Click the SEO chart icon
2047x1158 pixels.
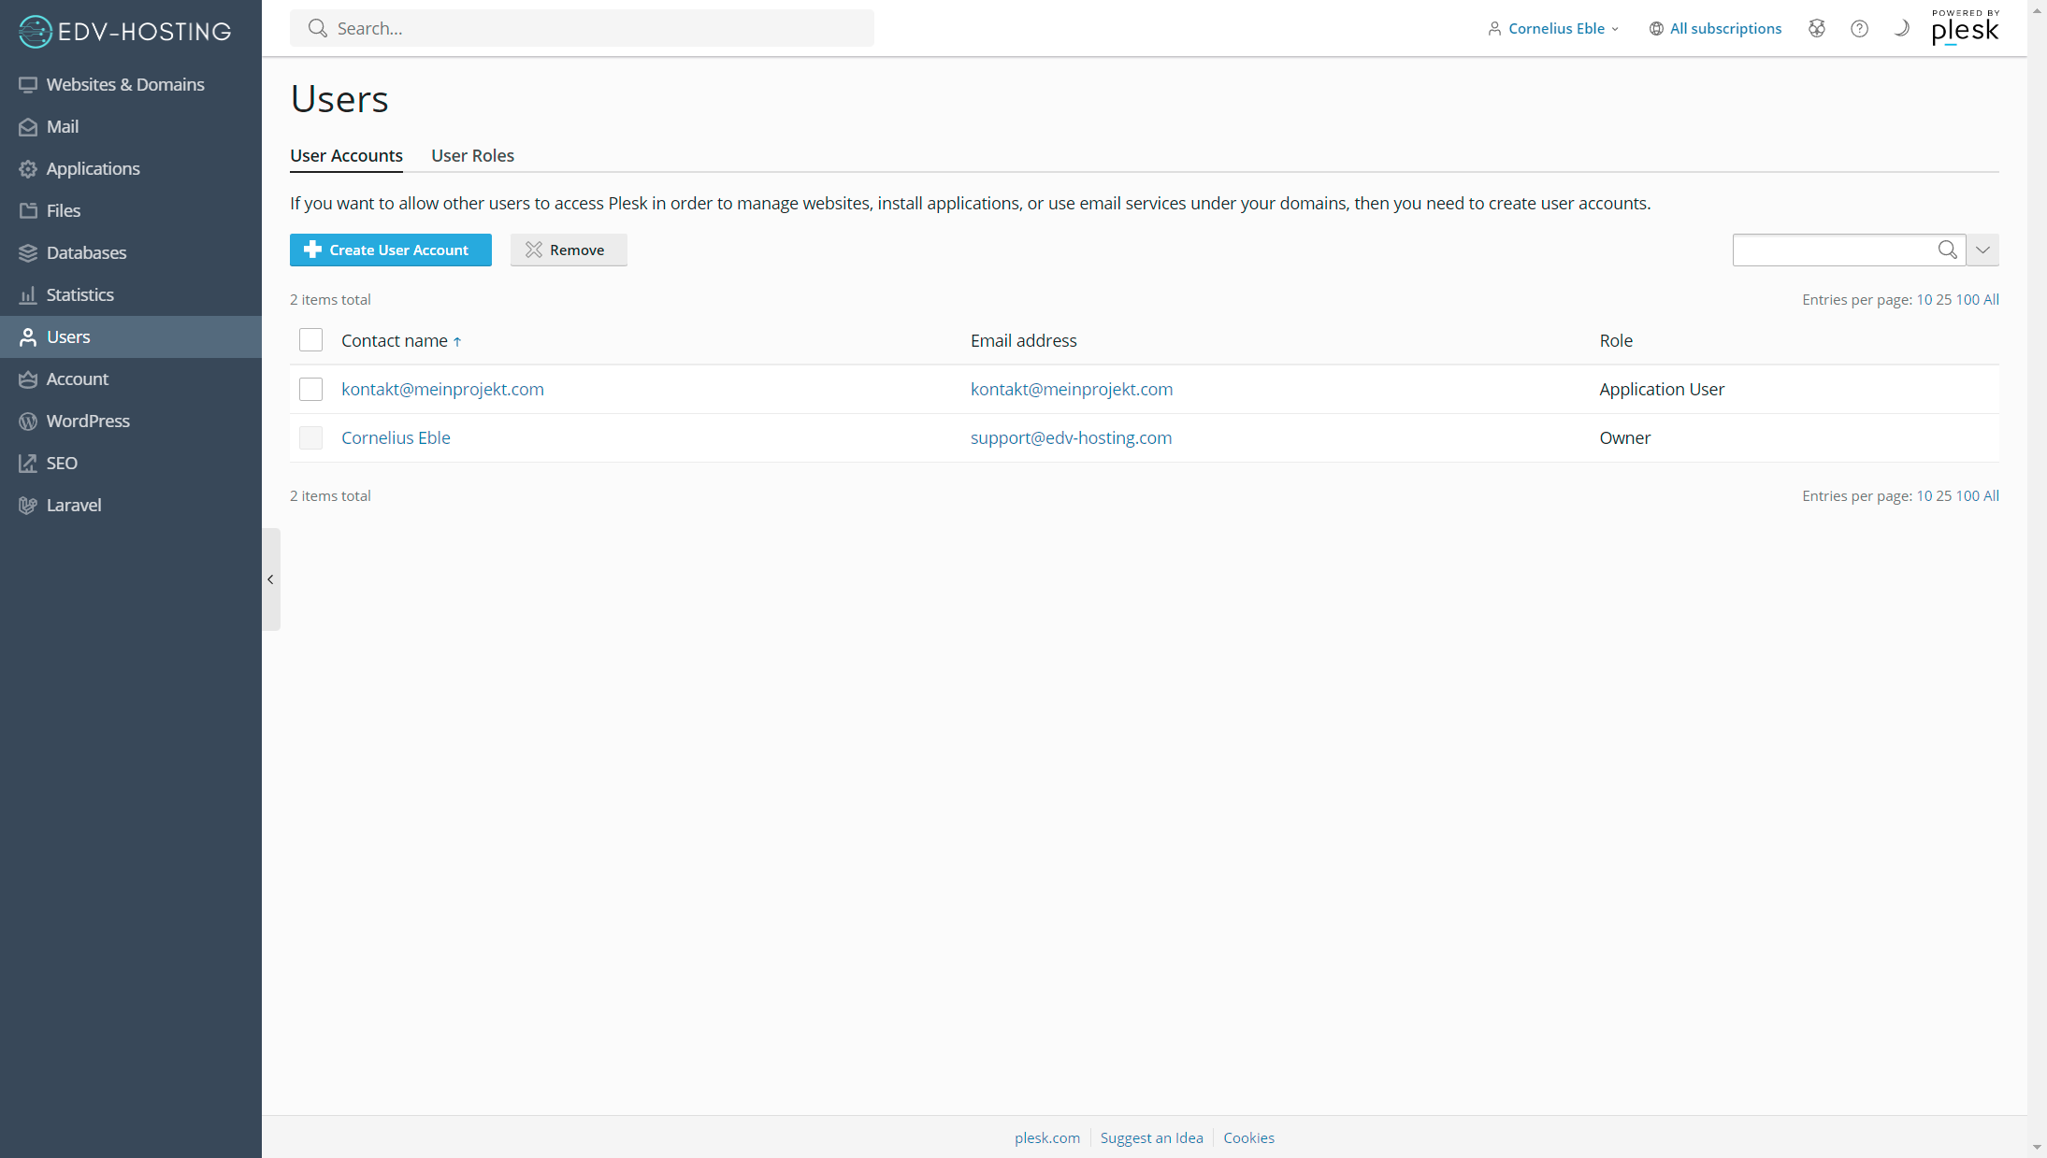click(28, 463)
